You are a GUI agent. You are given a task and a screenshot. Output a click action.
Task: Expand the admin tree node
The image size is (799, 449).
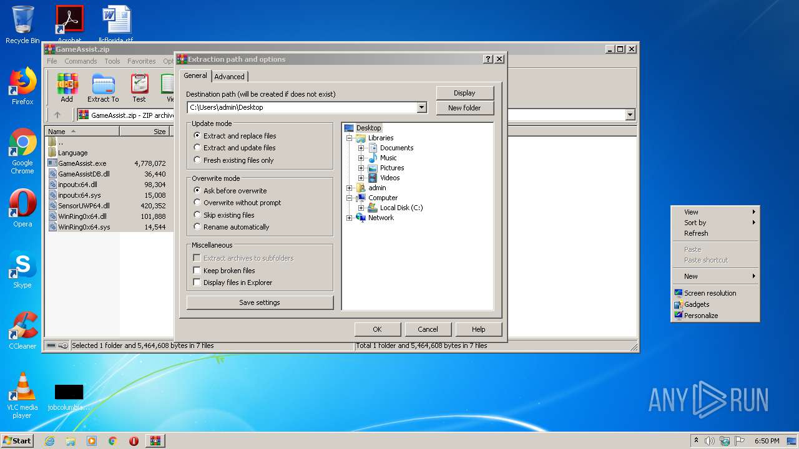coord(350,188)
